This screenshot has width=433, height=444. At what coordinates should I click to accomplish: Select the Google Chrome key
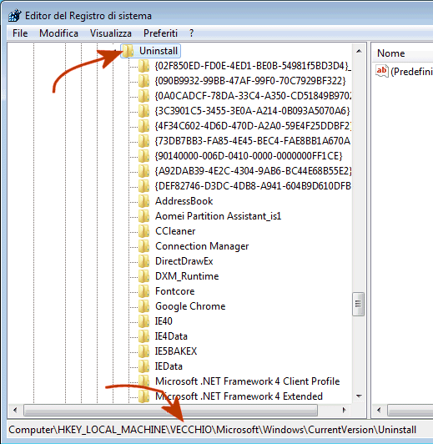click(190, 306)
